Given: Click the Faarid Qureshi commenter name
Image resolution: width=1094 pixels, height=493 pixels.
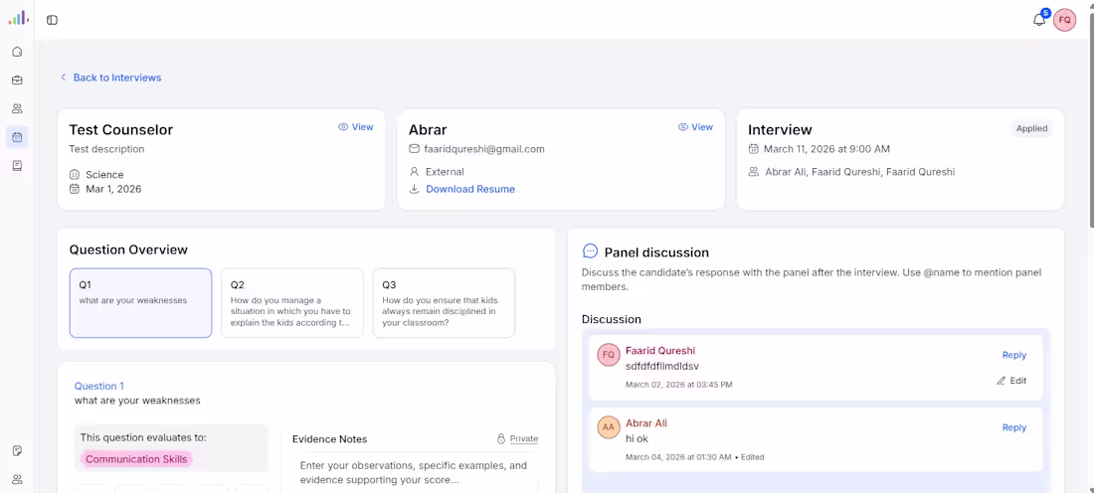Looking at the screenshot, I should (x=660, y=351).
